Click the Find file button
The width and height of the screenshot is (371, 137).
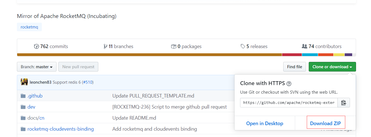[x=295, y=67]
